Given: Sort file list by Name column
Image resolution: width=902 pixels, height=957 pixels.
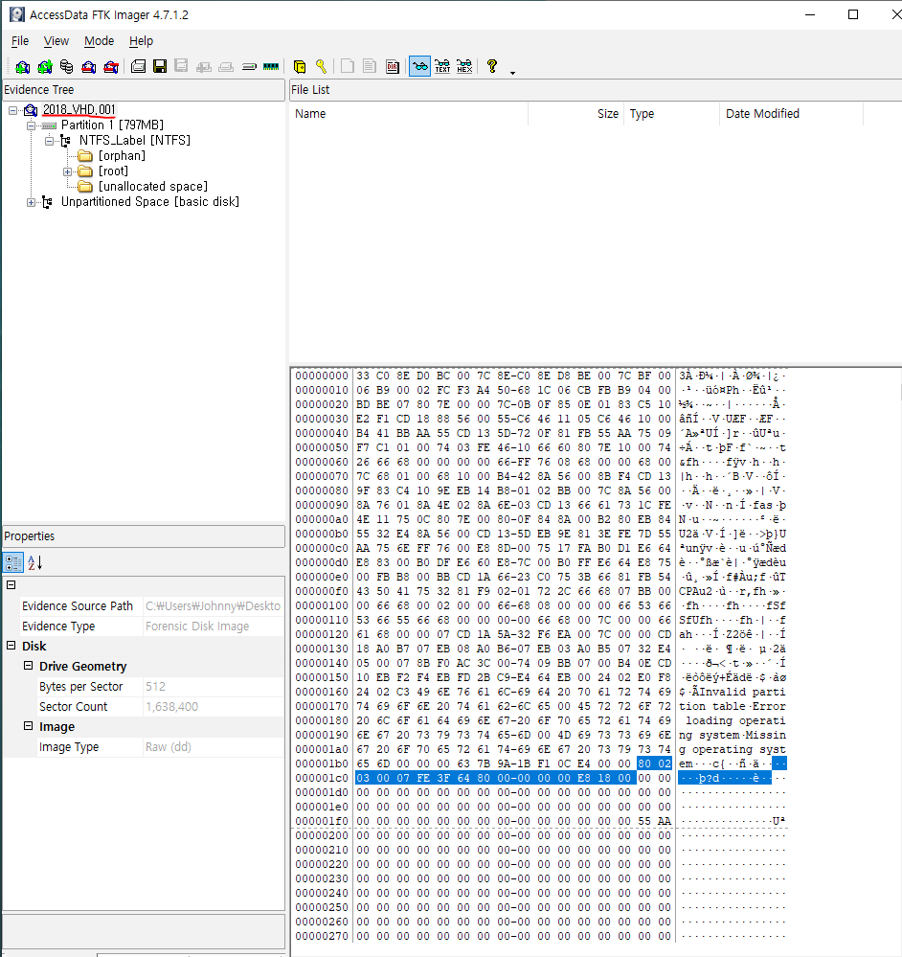Looking at the screenshot, I should pyautogui.click(x=409, y=114).
